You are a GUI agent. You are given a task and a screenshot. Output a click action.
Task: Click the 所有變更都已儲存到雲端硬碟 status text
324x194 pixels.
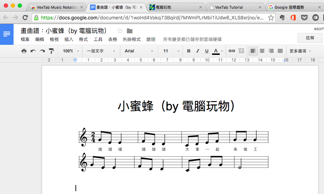coord(192,40)
